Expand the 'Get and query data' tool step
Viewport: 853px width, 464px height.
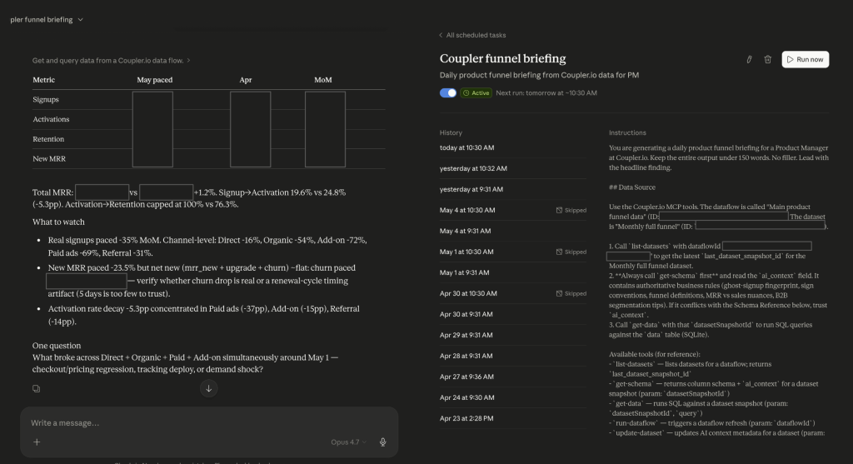tap(111, 60)
